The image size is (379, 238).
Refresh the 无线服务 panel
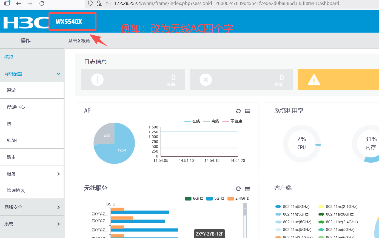tap(238, 189)
